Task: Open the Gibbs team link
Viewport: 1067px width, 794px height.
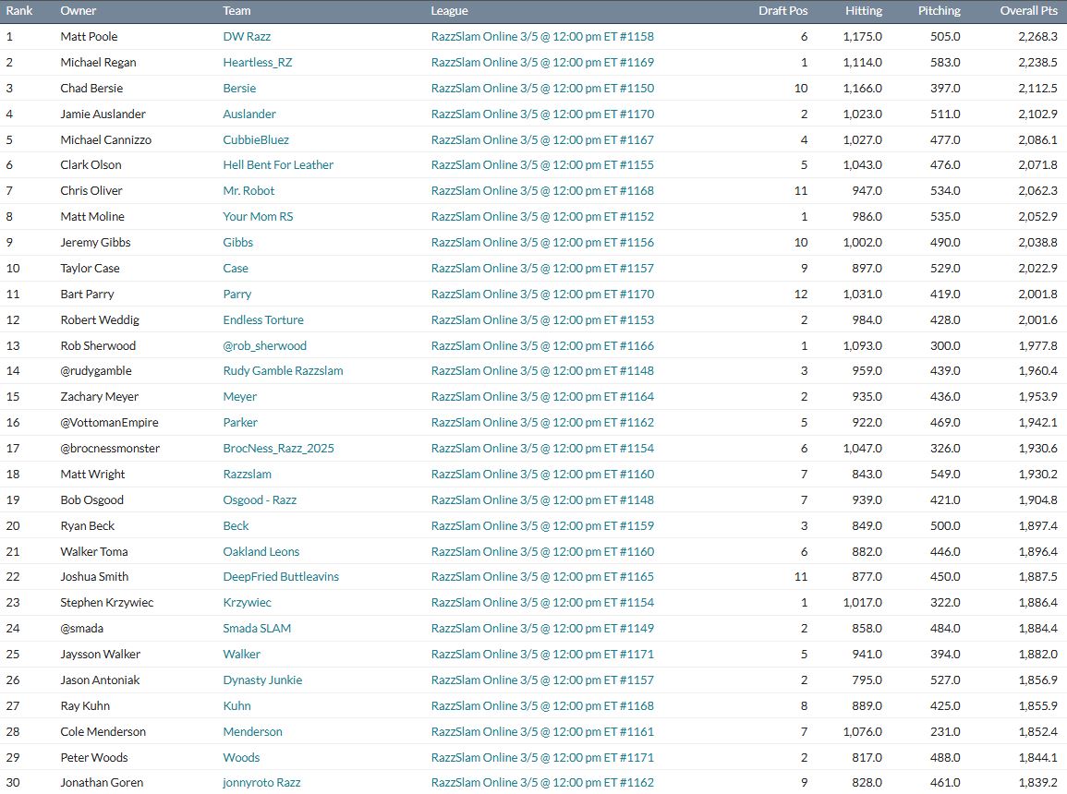Action: click(x=238, y=243)
